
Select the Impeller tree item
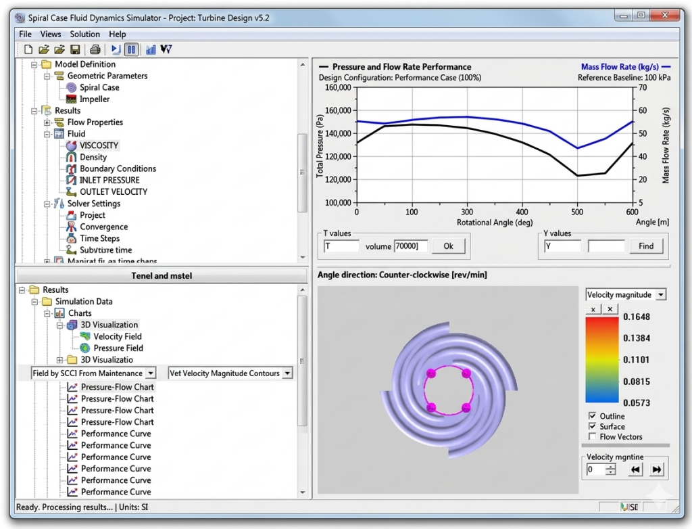95,99
